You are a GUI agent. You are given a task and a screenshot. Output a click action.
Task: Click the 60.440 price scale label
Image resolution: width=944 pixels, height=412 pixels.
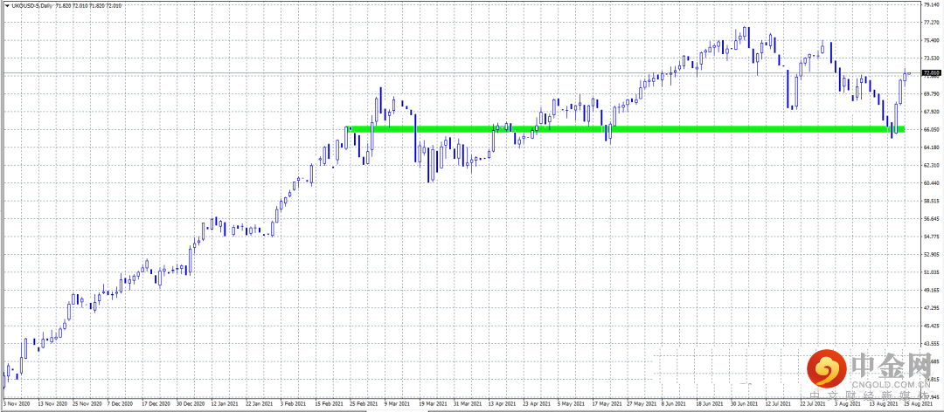tap(931, 183)
